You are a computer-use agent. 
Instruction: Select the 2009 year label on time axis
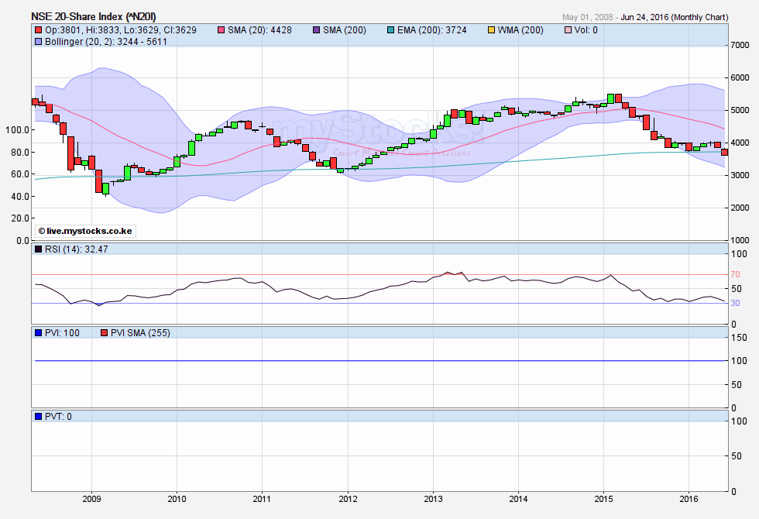coord(91,498)
